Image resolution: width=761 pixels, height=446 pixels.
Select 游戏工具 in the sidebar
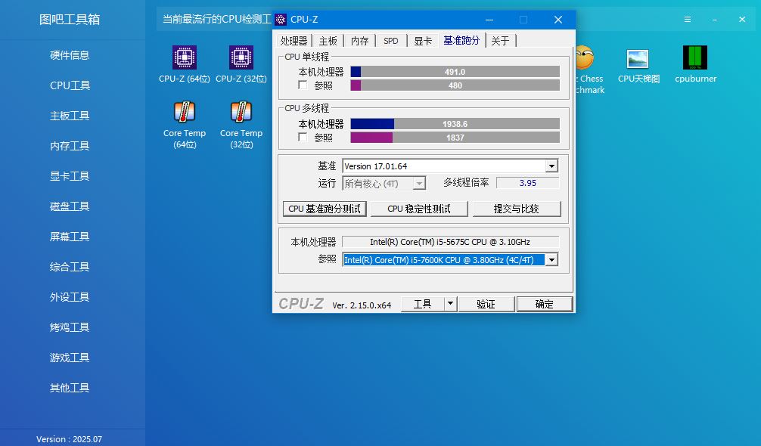click(x=70, y=358)
